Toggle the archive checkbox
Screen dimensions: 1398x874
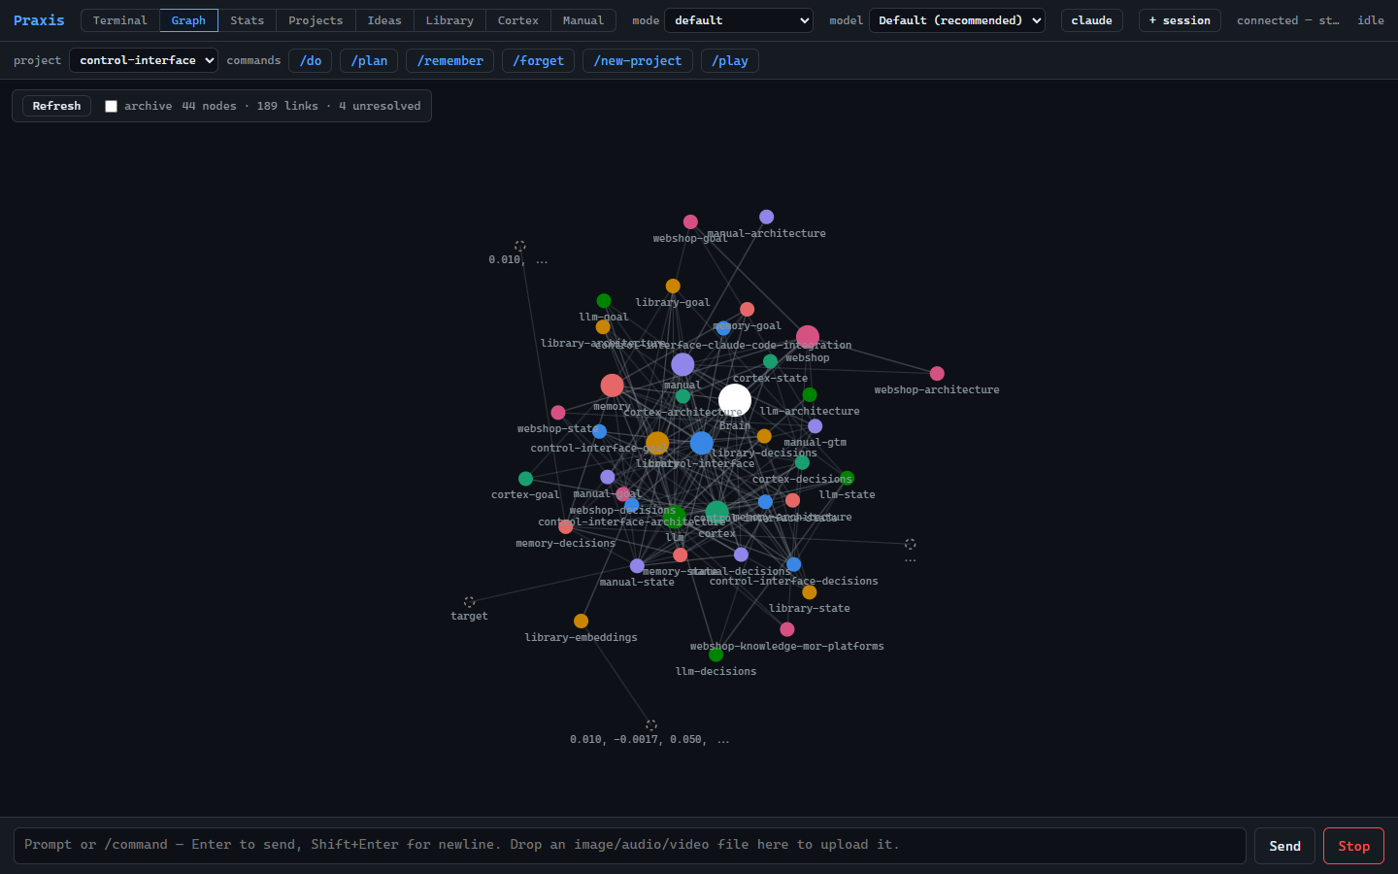tap(111, 106)
